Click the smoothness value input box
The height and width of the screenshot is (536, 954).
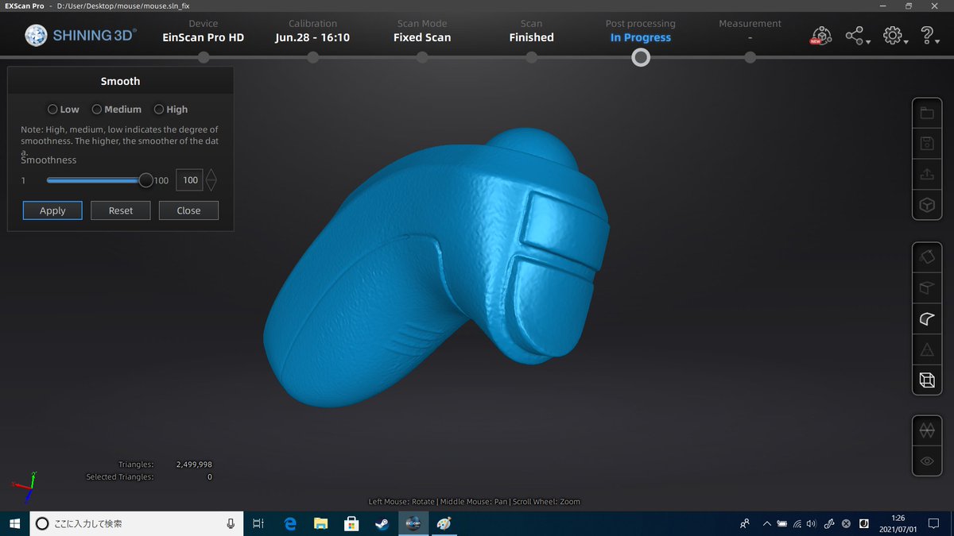(x=189, y=180)
